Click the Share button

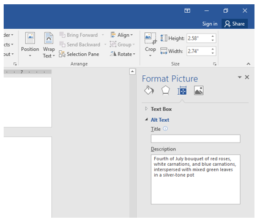[234, 24]
